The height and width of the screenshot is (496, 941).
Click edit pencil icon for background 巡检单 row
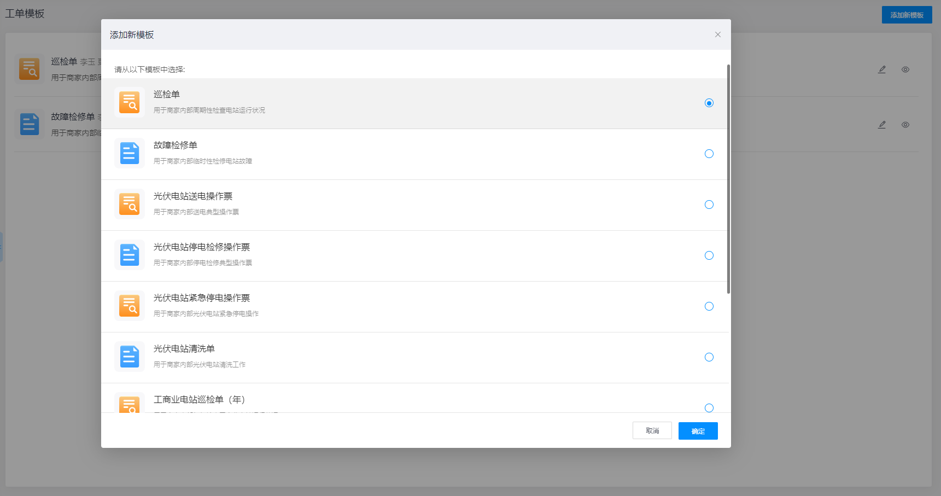click(882, 69)
